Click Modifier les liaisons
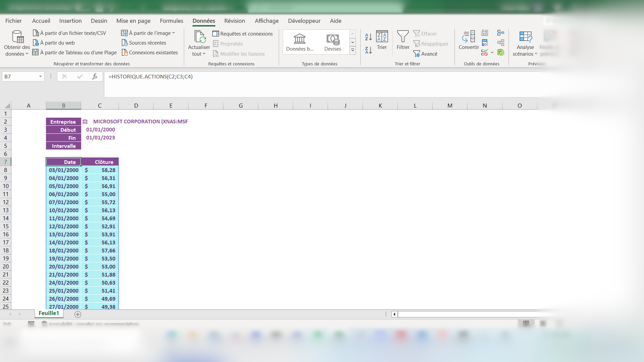 tap(238, 54)
